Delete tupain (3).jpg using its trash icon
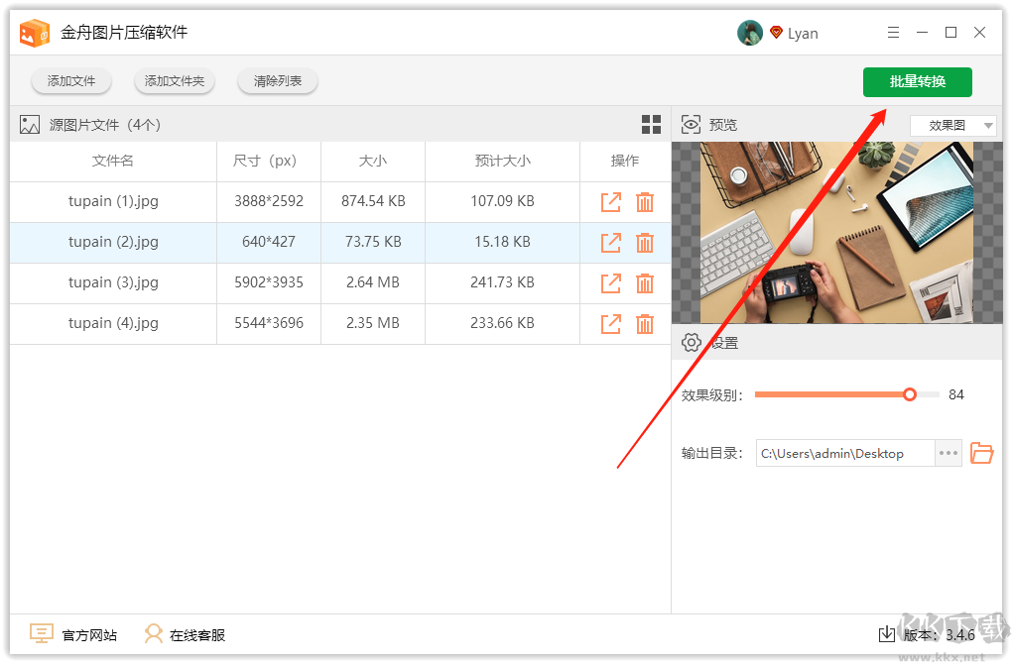This screenshot has width=1012, height=664. tap(644, 282)
